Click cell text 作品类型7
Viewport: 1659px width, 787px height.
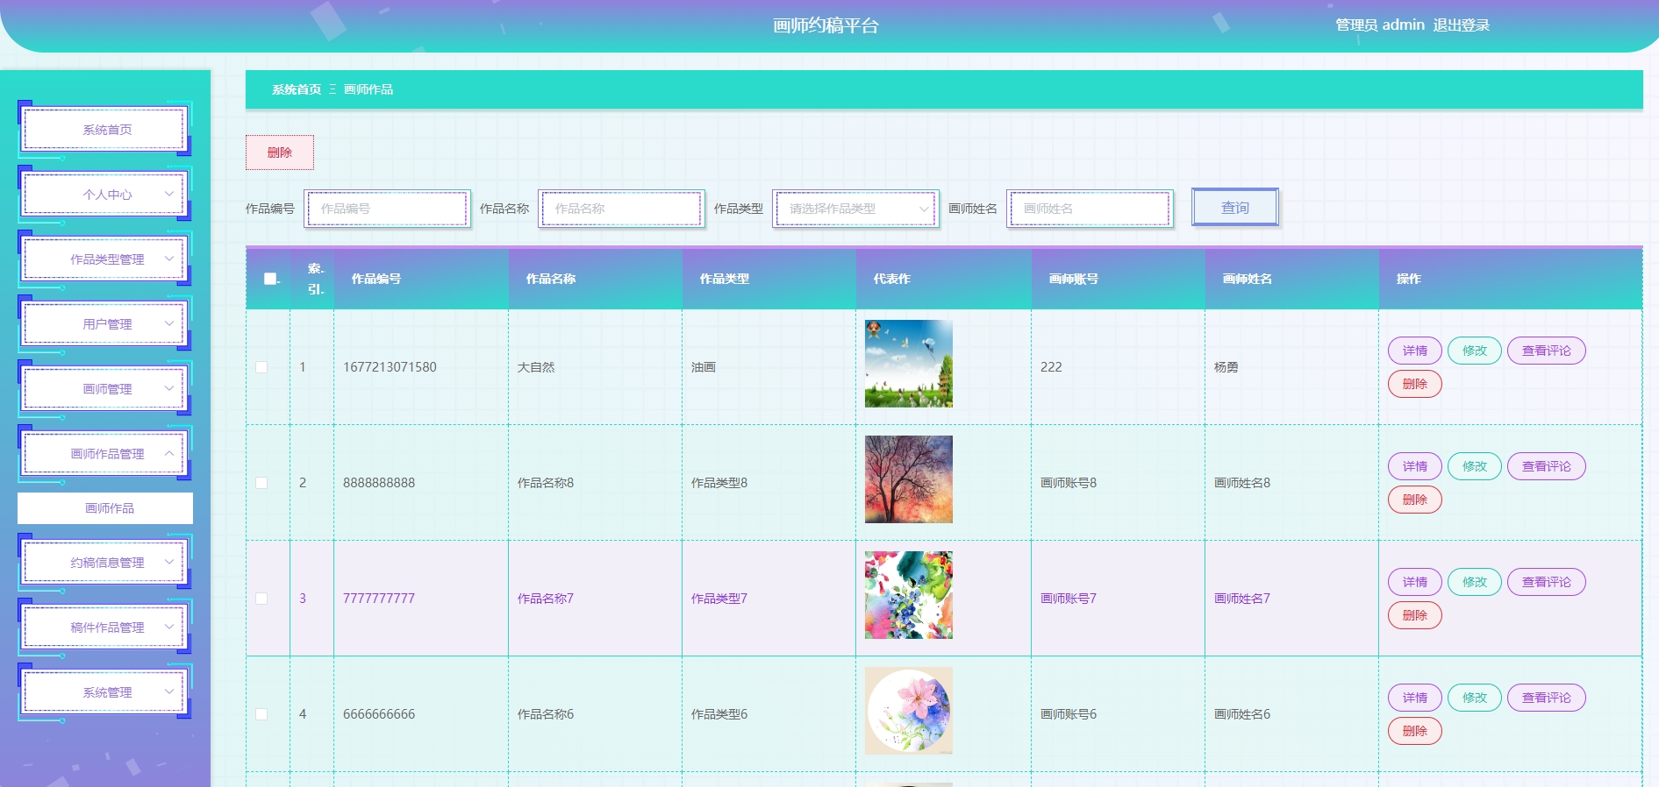(719, 599)
